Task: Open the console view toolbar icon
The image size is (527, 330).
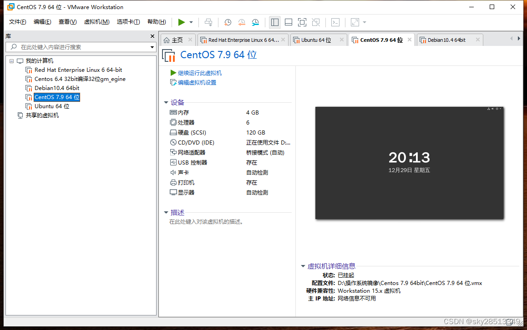Action: (335, 22)
